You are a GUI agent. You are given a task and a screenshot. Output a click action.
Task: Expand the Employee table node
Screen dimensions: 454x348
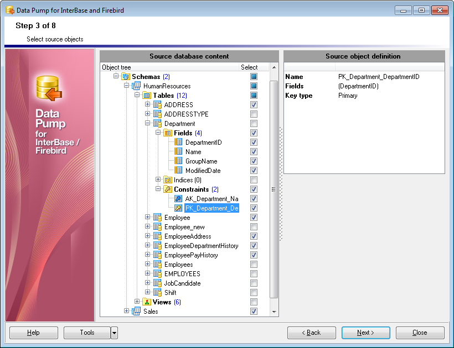[x=147, y=217]
